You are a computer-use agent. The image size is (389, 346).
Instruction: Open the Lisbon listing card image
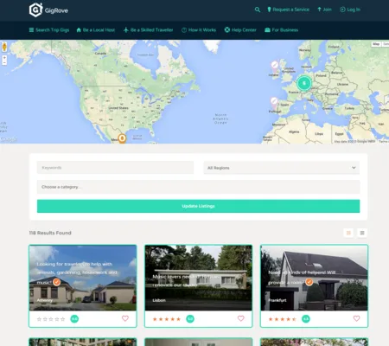pos(199,278)
